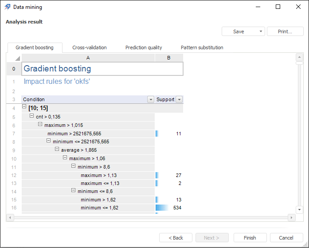The image size is (309, 248).
Task: Collapse the 'maximum > 1,06' node
Action: [65, 157]
